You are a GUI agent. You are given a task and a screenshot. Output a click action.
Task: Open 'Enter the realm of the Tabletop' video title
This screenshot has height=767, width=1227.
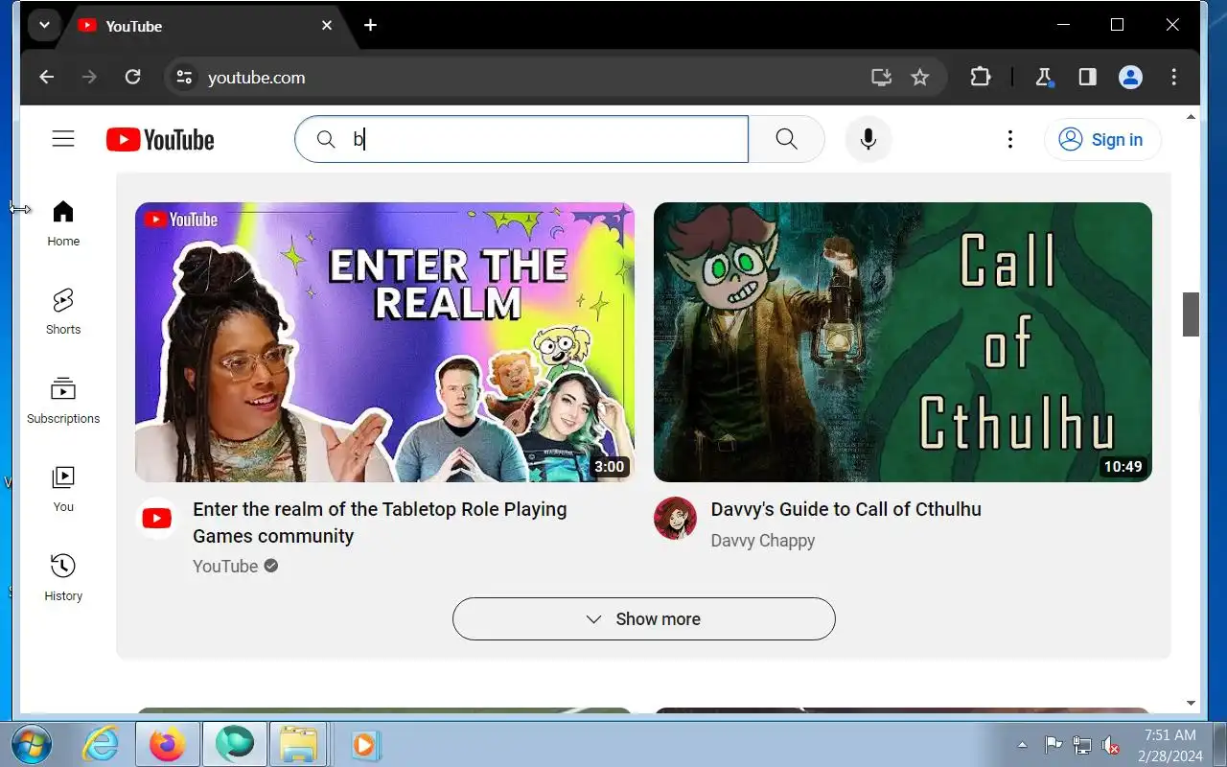(x=380, y=523)
